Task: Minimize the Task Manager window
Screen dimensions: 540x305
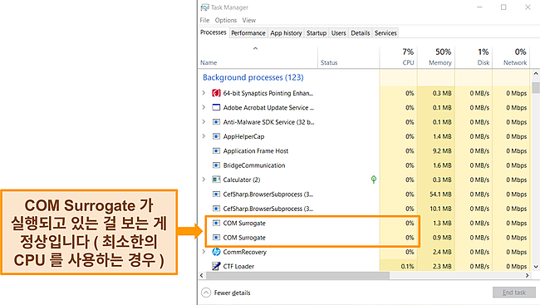Action: [479, 7]
